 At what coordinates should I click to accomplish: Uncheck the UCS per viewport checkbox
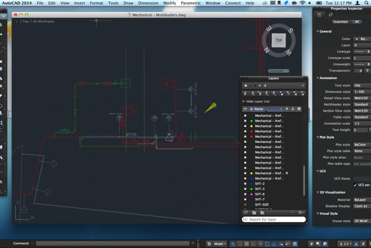pyautogui.click(x=355, y=185)
